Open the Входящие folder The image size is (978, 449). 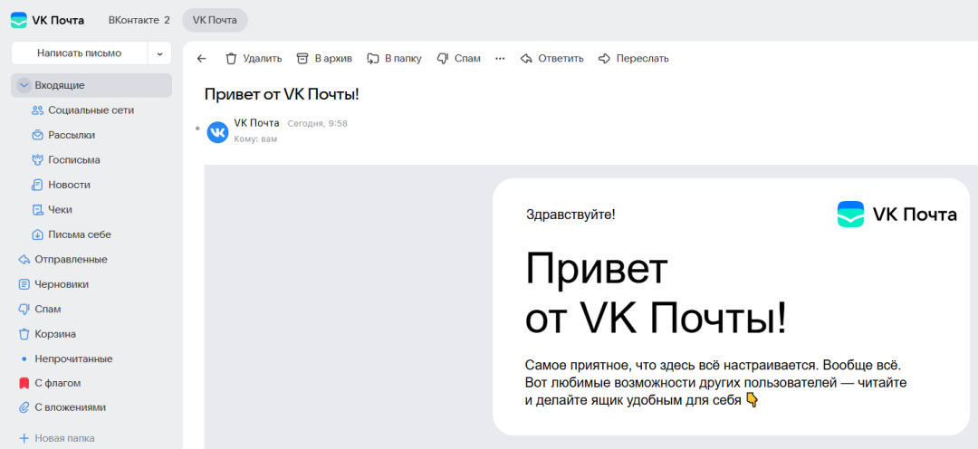click(91, 85)
